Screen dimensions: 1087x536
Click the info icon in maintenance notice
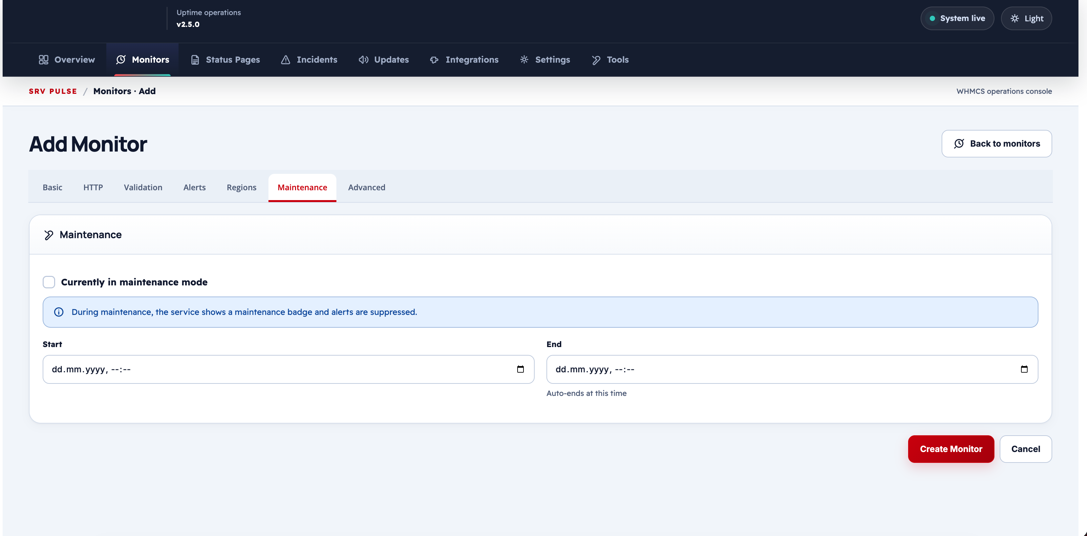[59, 312]
